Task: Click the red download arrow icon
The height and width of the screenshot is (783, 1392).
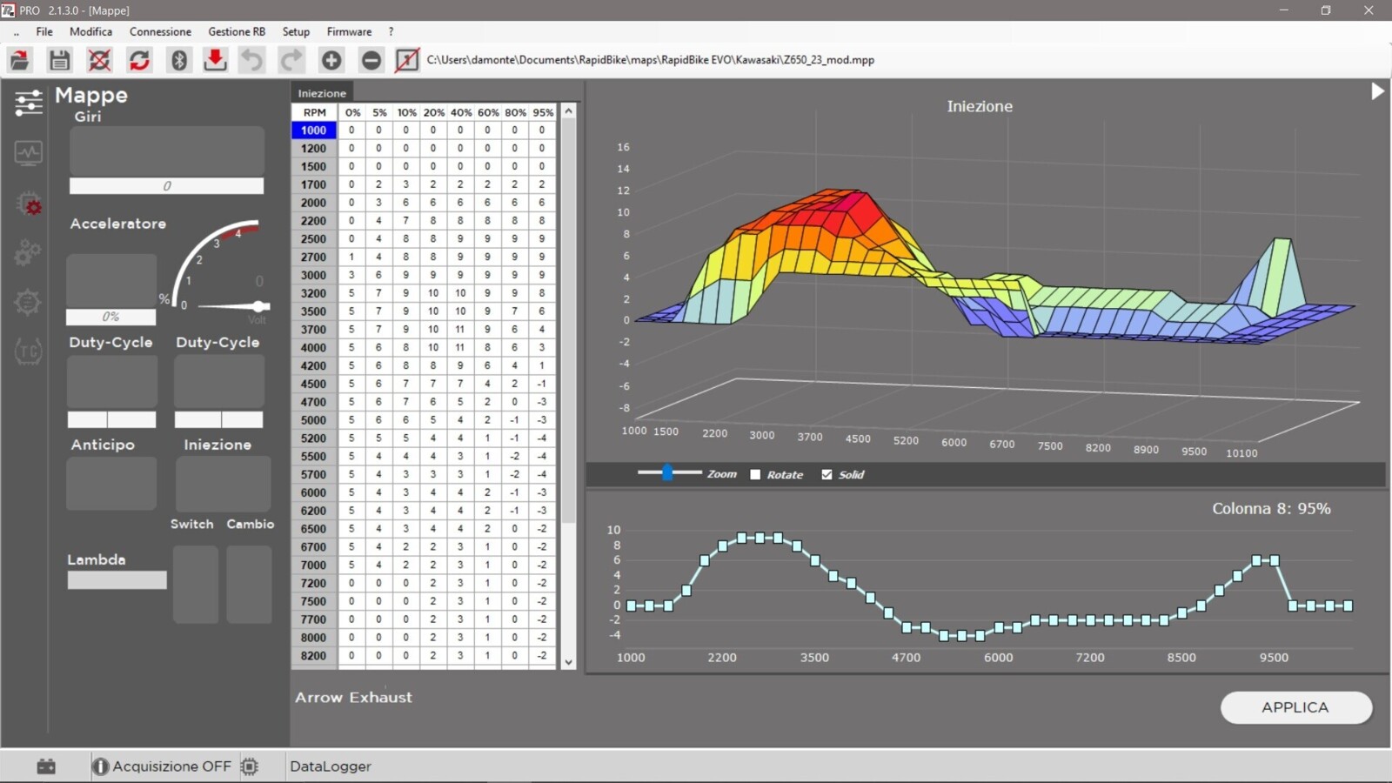Action: [x=215, y=60]
